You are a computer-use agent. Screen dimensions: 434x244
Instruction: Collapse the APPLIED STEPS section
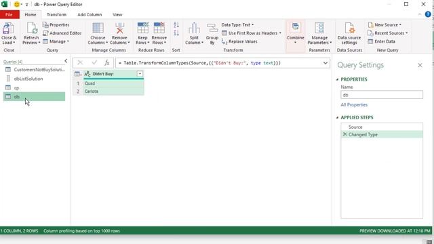[x=338, y=117]
